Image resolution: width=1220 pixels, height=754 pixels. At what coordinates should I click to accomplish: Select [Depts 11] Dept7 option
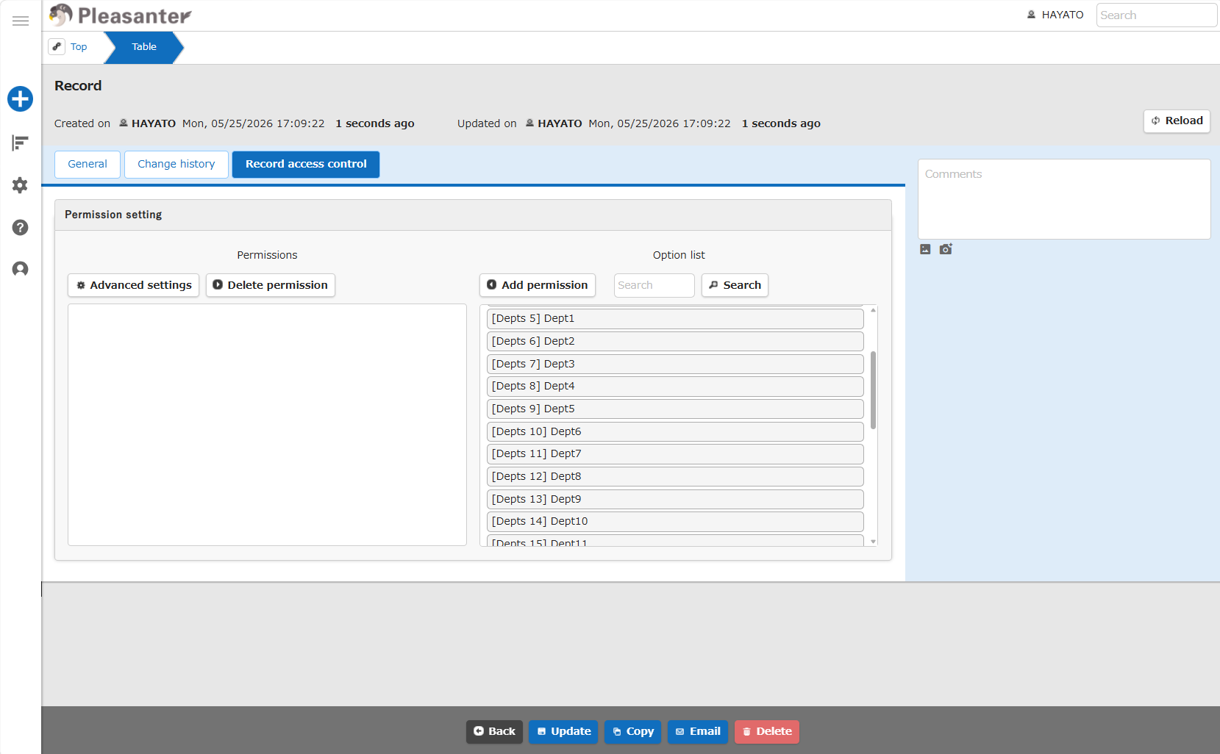[675, 454]
